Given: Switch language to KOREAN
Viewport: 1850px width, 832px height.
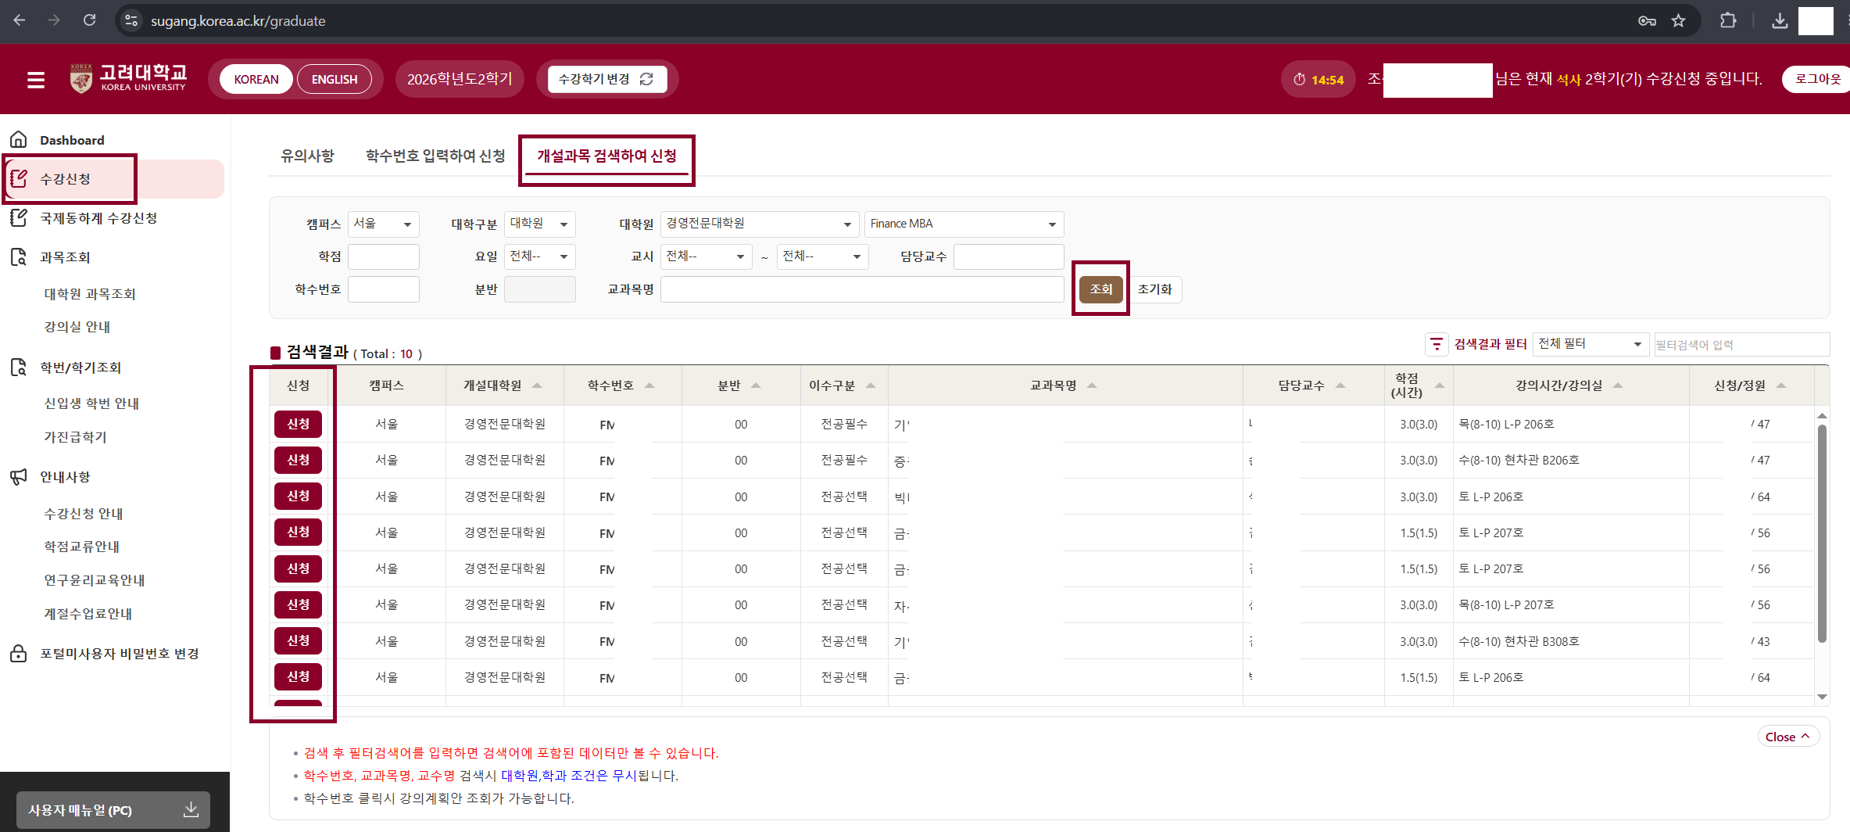Looking at the screenshot, I should [256, 79].
